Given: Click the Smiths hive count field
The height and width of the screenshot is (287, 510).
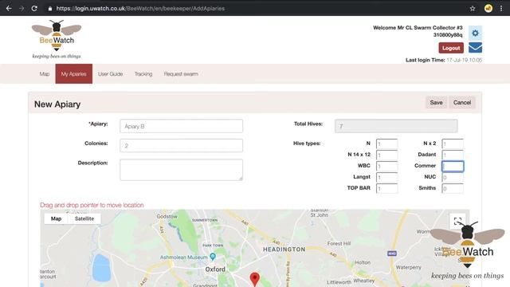Looking at the screenshot, I should click(x=453, y=188).
